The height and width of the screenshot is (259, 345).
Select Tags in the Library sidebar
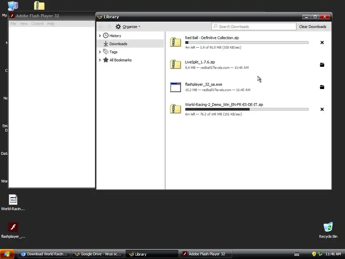point(130,52)
